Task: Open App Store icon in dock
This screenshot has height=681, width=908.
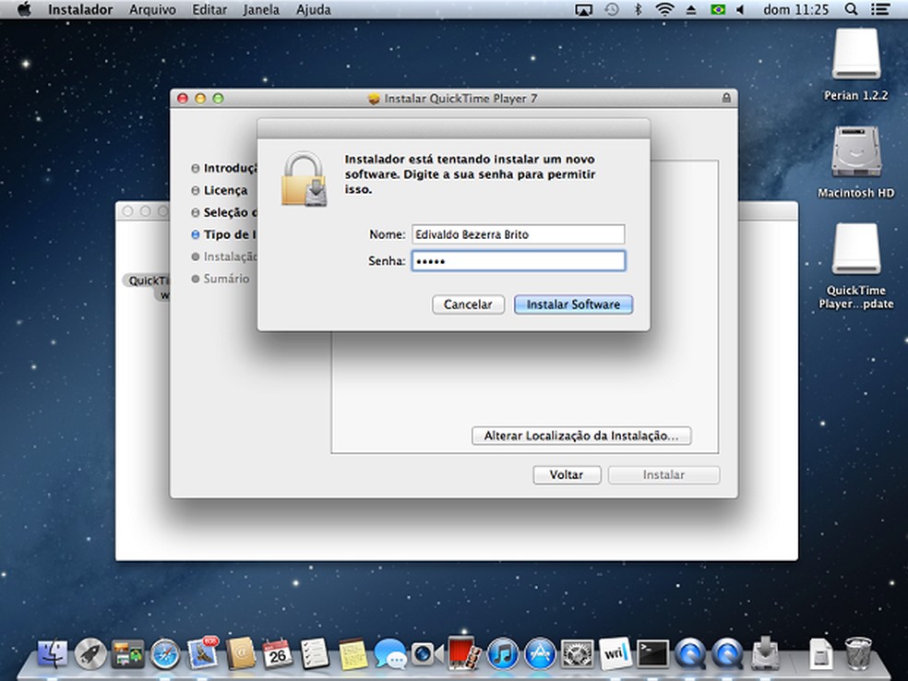Action: click(x=540, y=654)
